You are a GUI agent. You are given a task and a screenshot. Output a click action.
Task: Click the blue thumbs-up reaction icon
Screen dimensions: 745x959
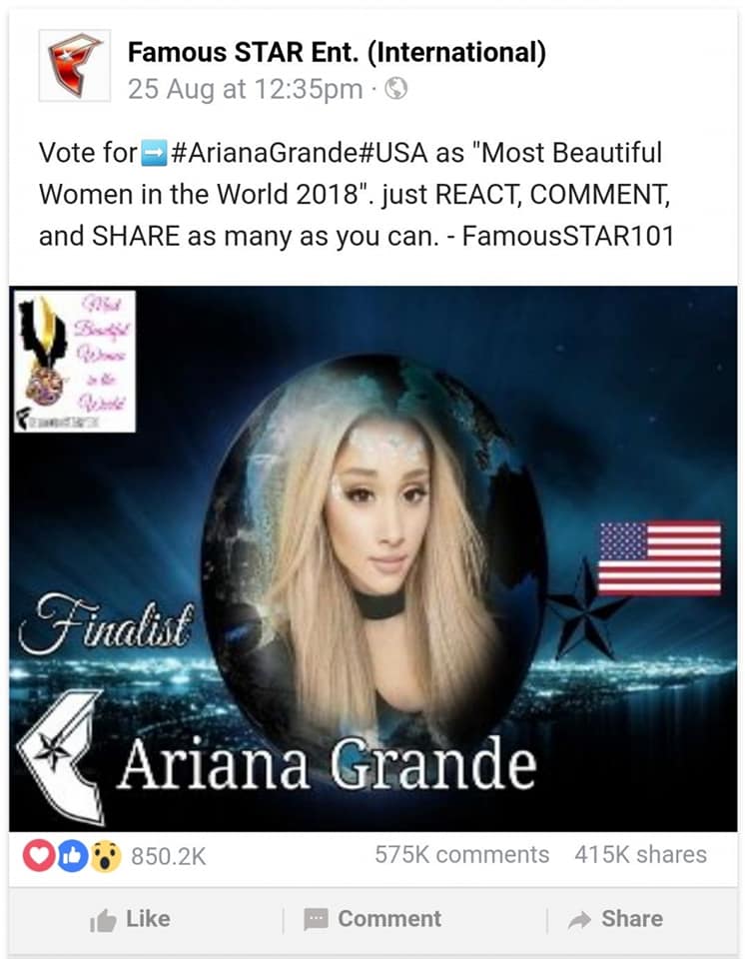[72, 855]
